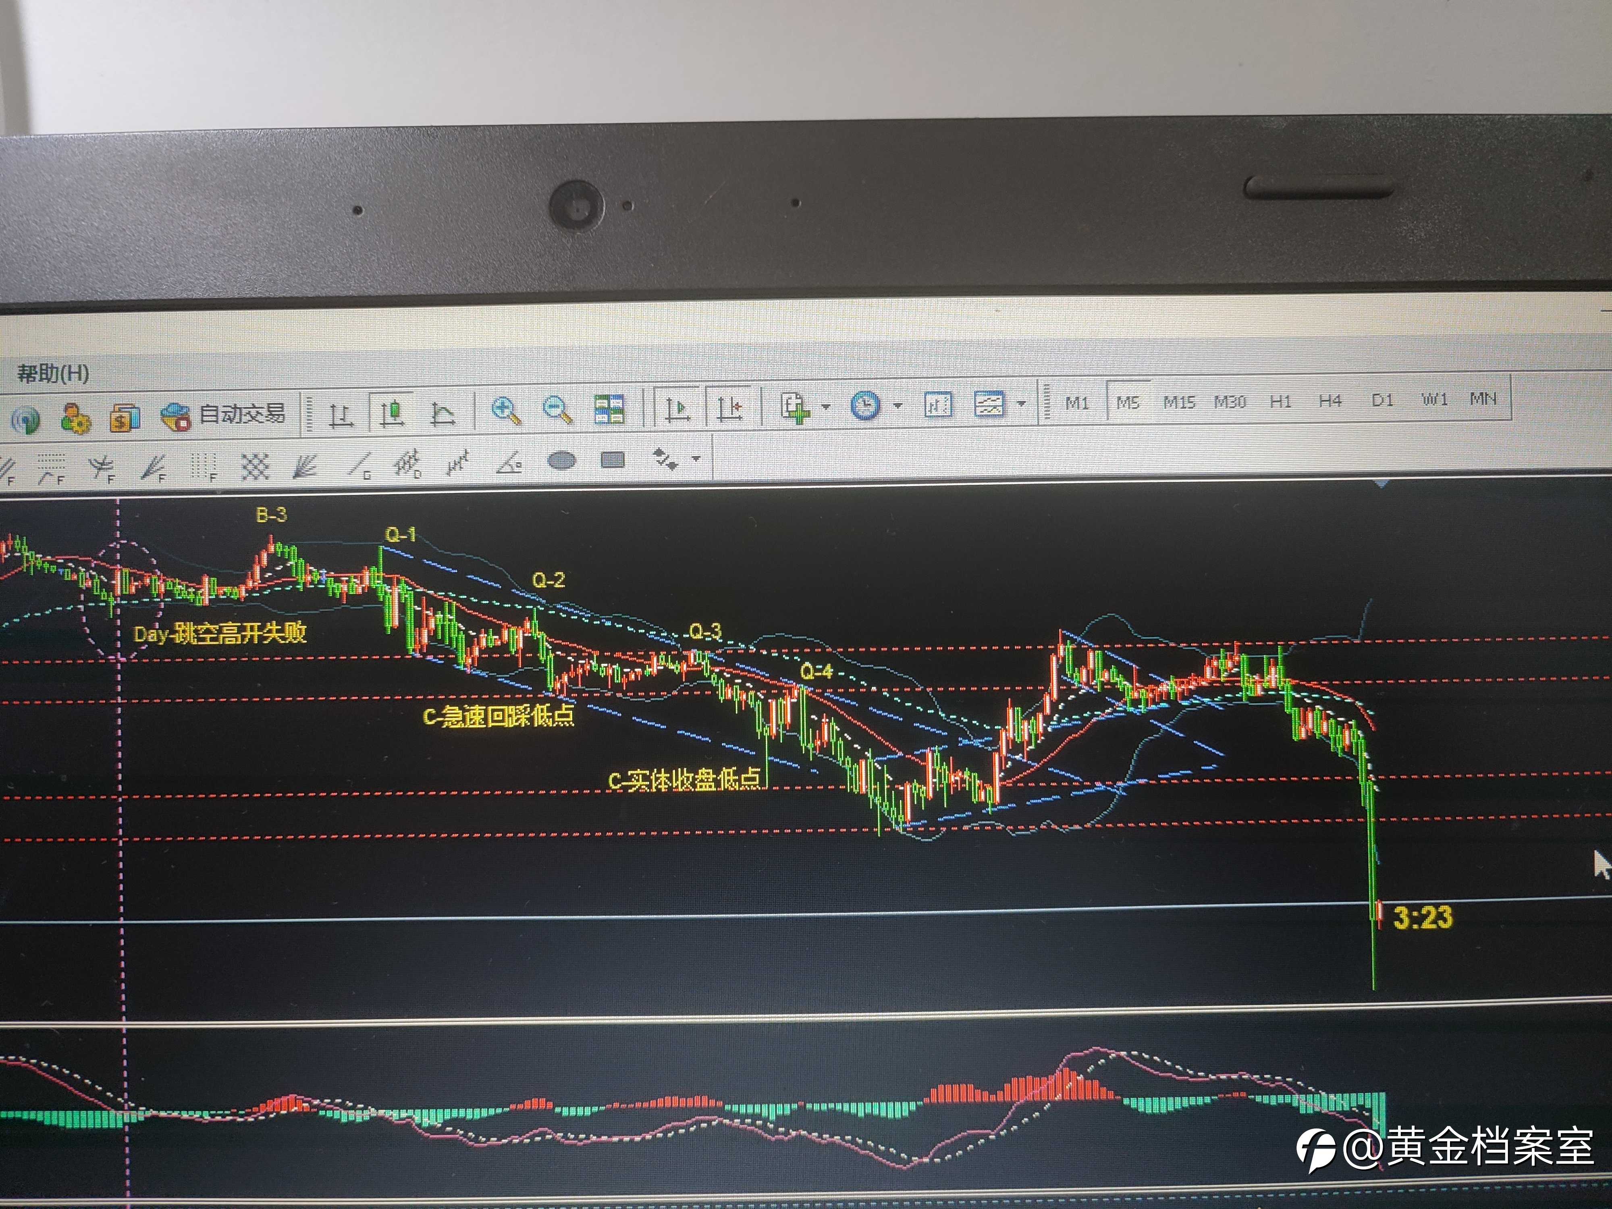This screenshot has width=1612, height=1209.
Task: Select the Standard Deviation Channel tool
Action: coord(408,463)
